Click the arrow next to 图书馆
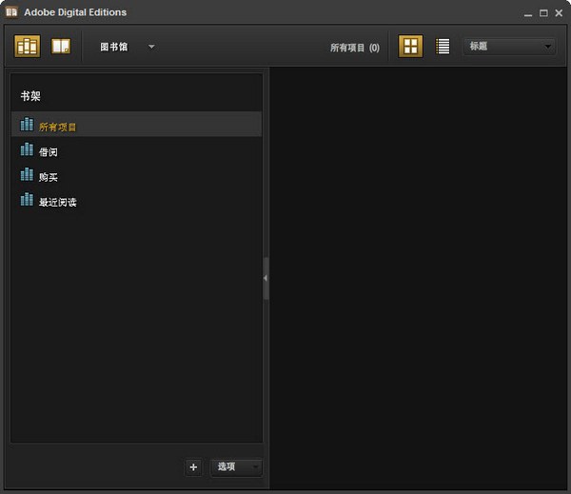571x494 pixels. coord(151,46)
